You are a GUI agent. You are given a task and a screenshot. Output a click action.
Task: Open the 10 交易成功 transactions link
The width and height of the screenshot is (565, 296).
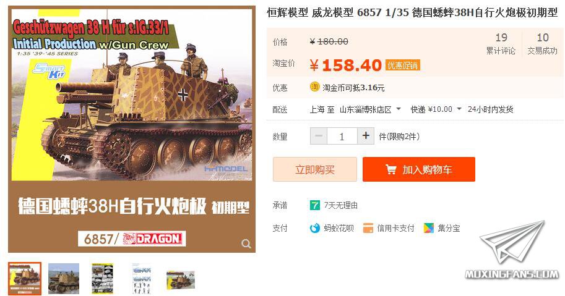pyautogui.click(x=542, y=43)
